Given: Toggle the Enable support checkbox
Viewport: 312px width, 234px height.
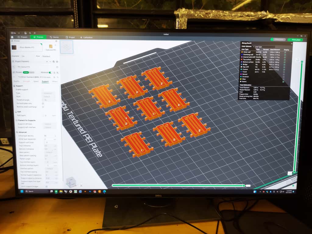Looking at the screenshot, I should [x=43, y=90].
